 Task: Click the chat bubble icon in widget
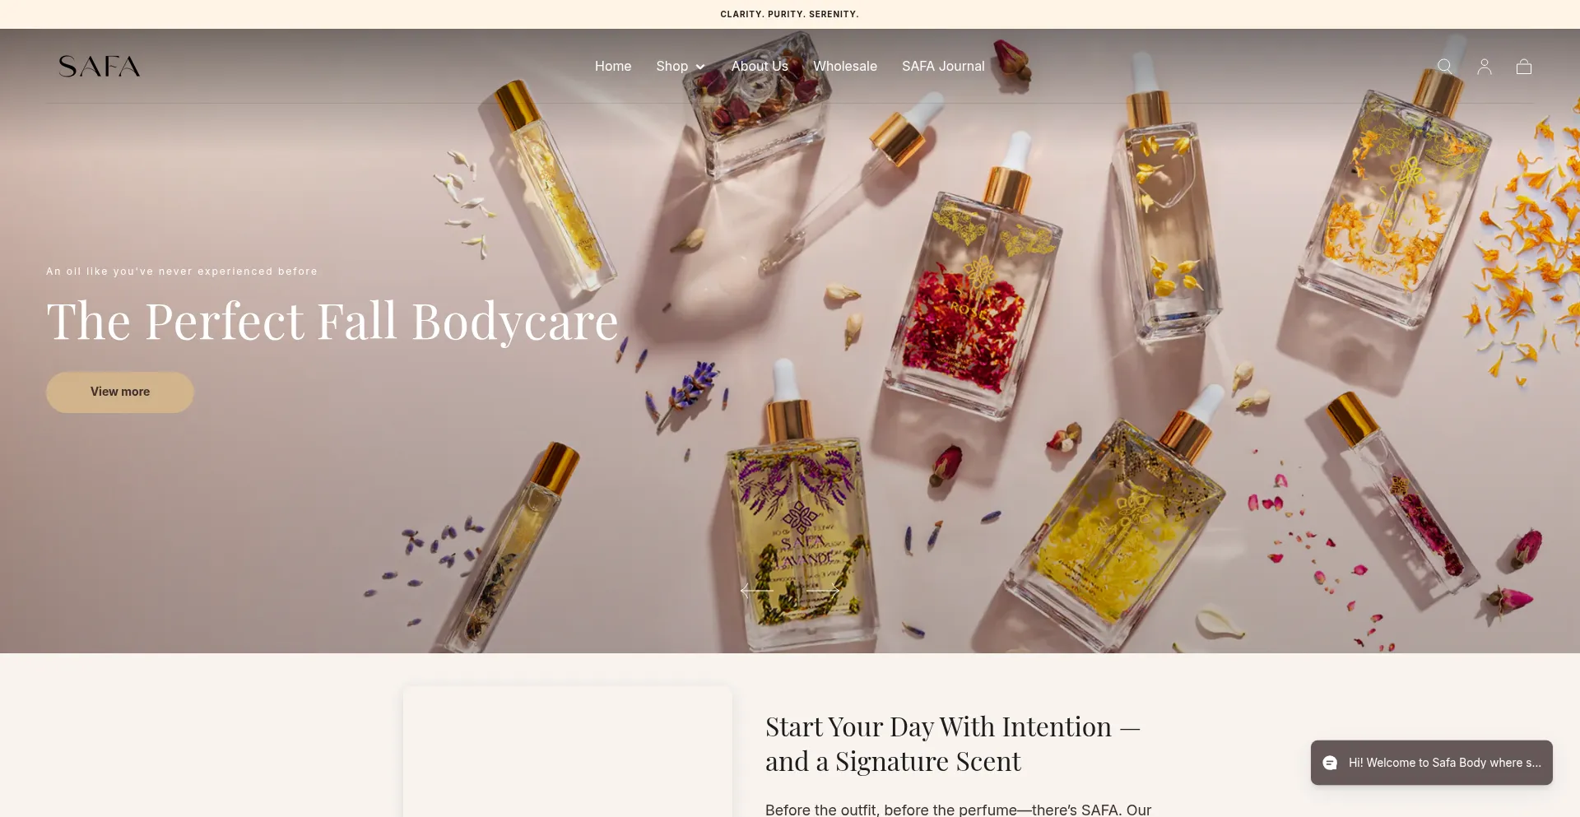point(1330,763)
